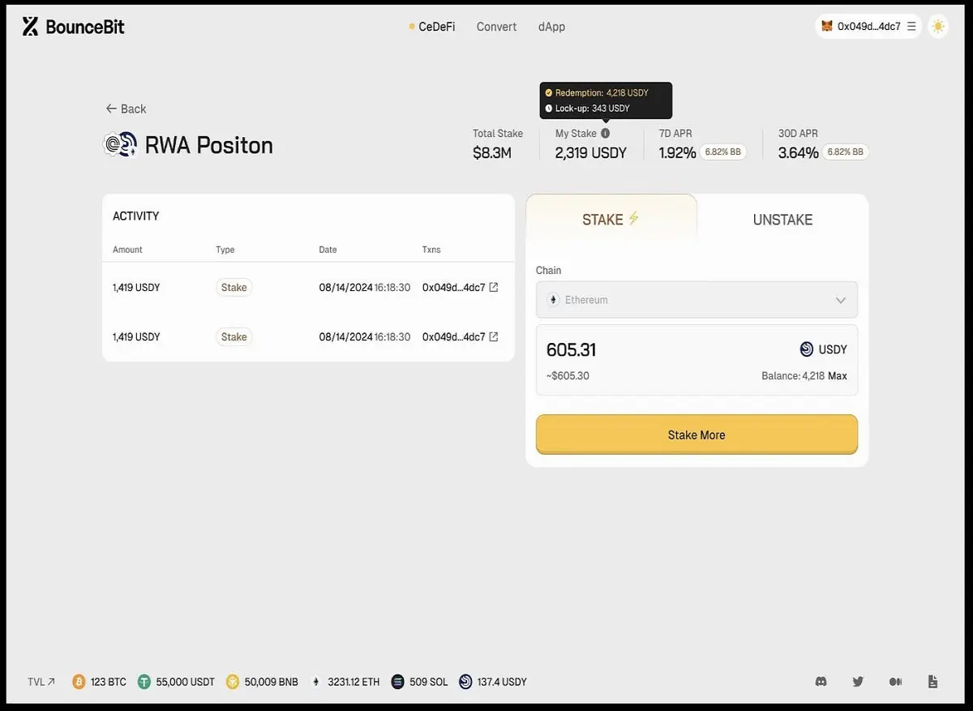Click second row's Stake type badge
973x711 pixels.
tap(234, 336)
